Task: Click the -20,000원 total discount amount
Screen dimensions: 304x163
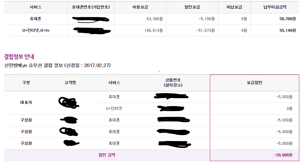Action: pos(283,155)
